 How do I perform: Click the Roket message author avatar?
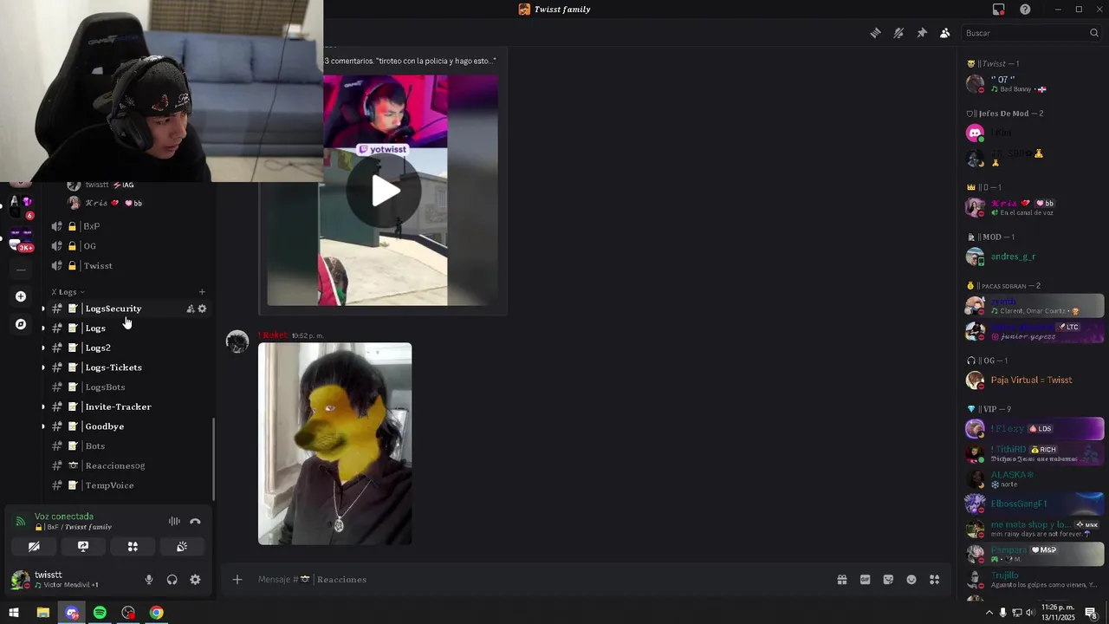point(237,341)
